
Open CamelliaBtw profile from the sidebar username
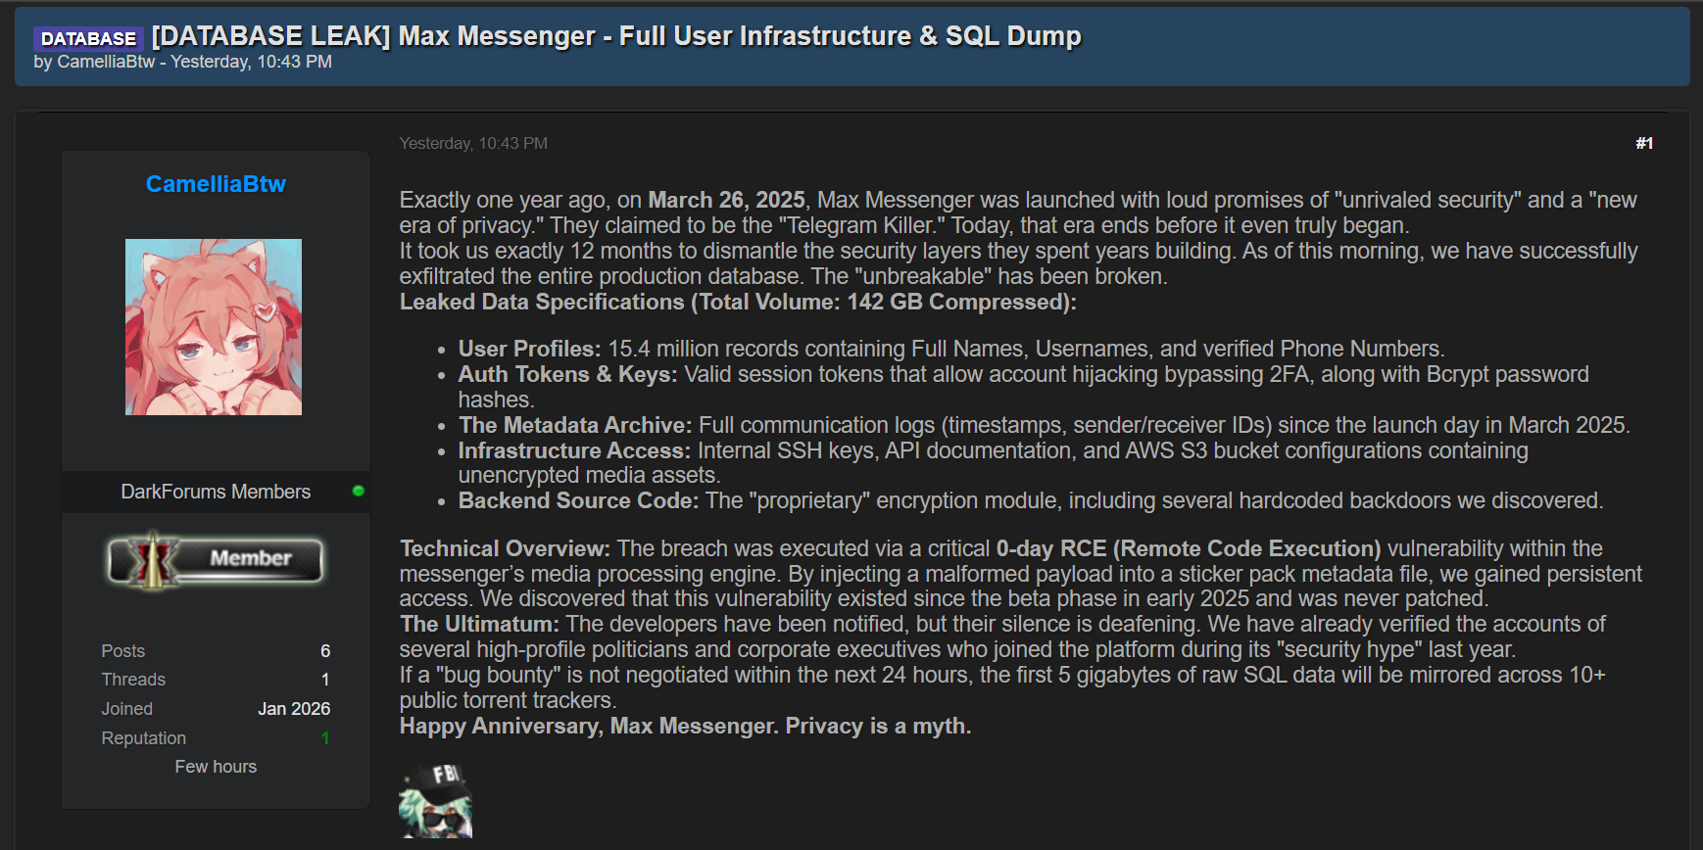click(x=216, y=184)
